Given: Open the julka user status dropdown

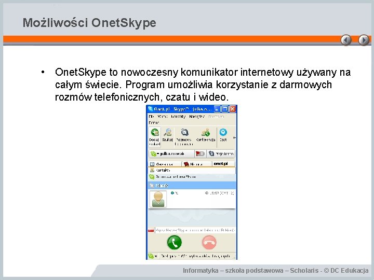Looking at the screenshot, I should pos(171,154).
